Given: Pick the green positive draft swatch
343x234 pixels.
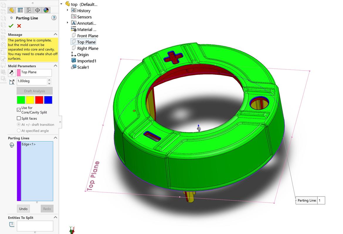Looking at the screenshot, I should click(21, 100).
